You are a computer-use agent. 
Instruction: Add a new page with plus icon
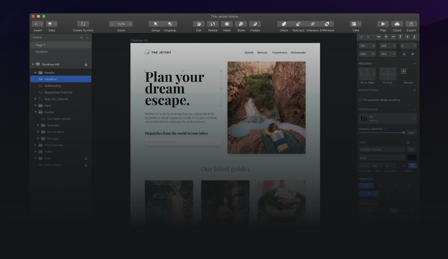(81, 37)
